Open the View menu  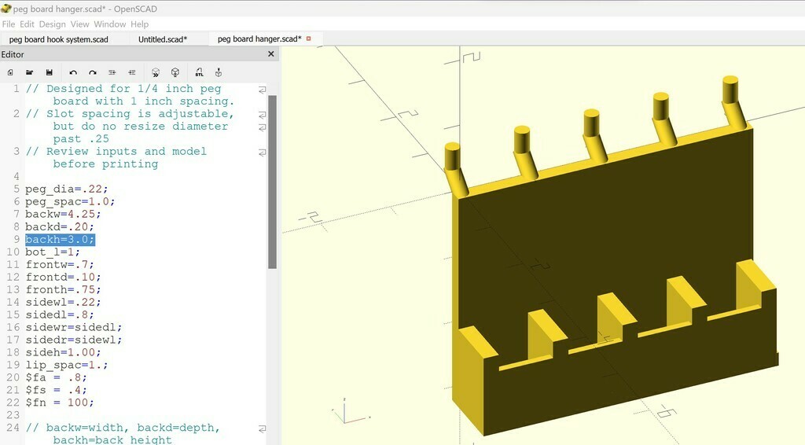click(x=80, y=24)
